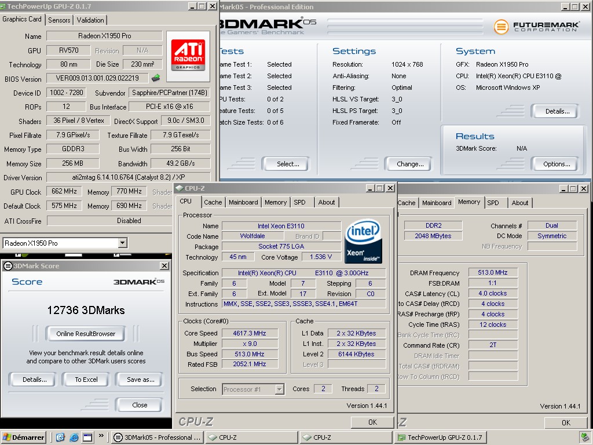Click the Core Voltage value 1.536 V
The width and height of the screenshot is (593, 445).
pos(321,257)
